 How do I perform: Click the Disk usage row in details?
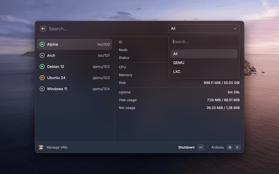(x=179, y=100)
